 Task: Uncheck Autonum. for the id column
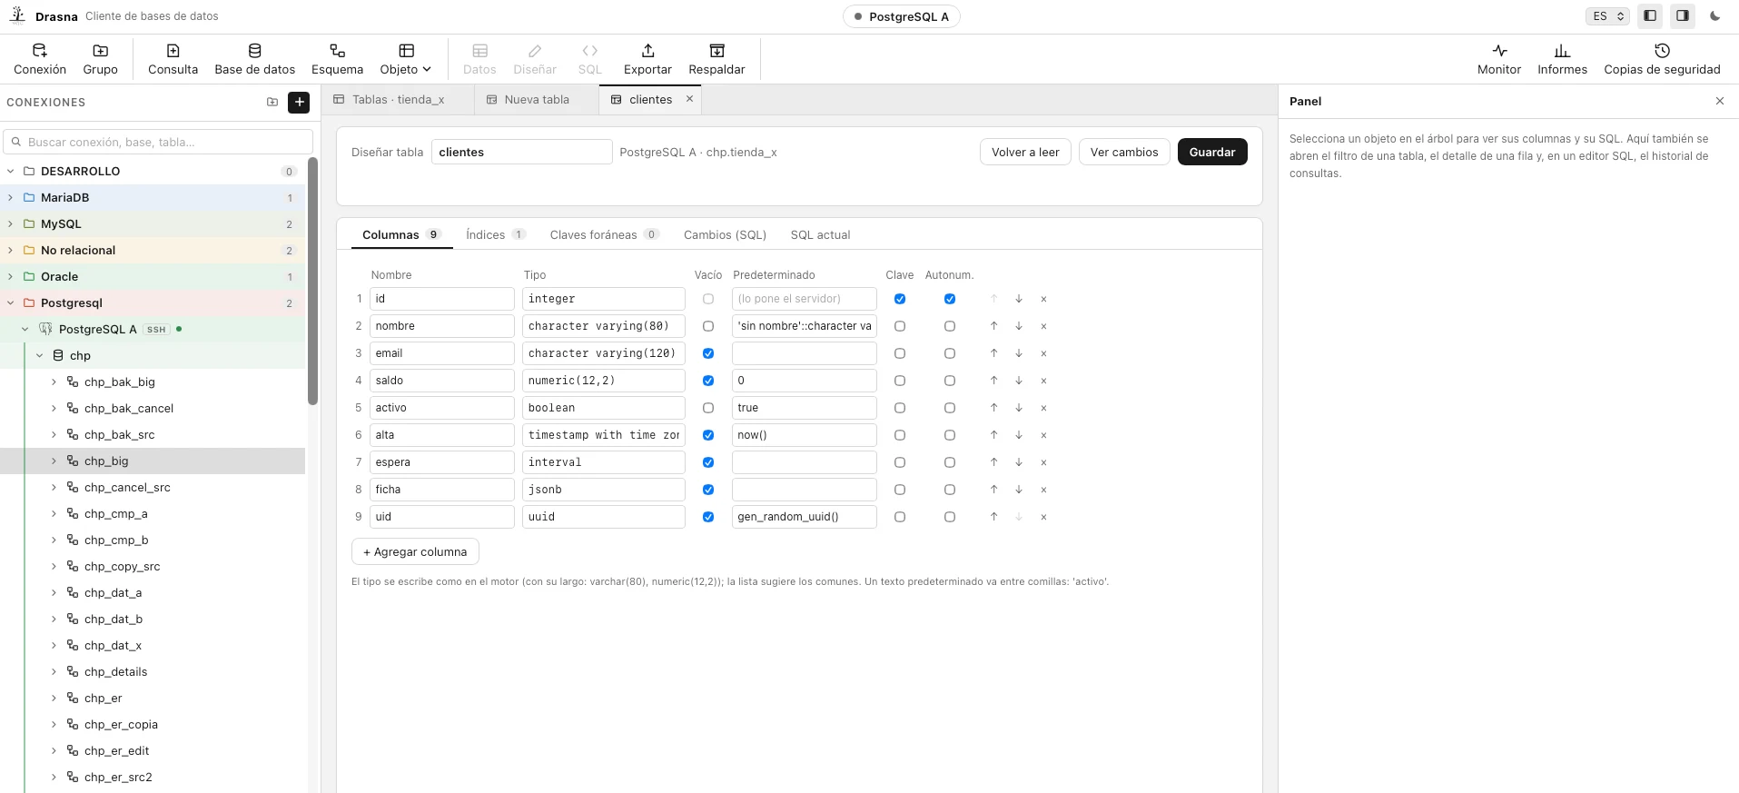pyautogui.click(x=950, y=299)
